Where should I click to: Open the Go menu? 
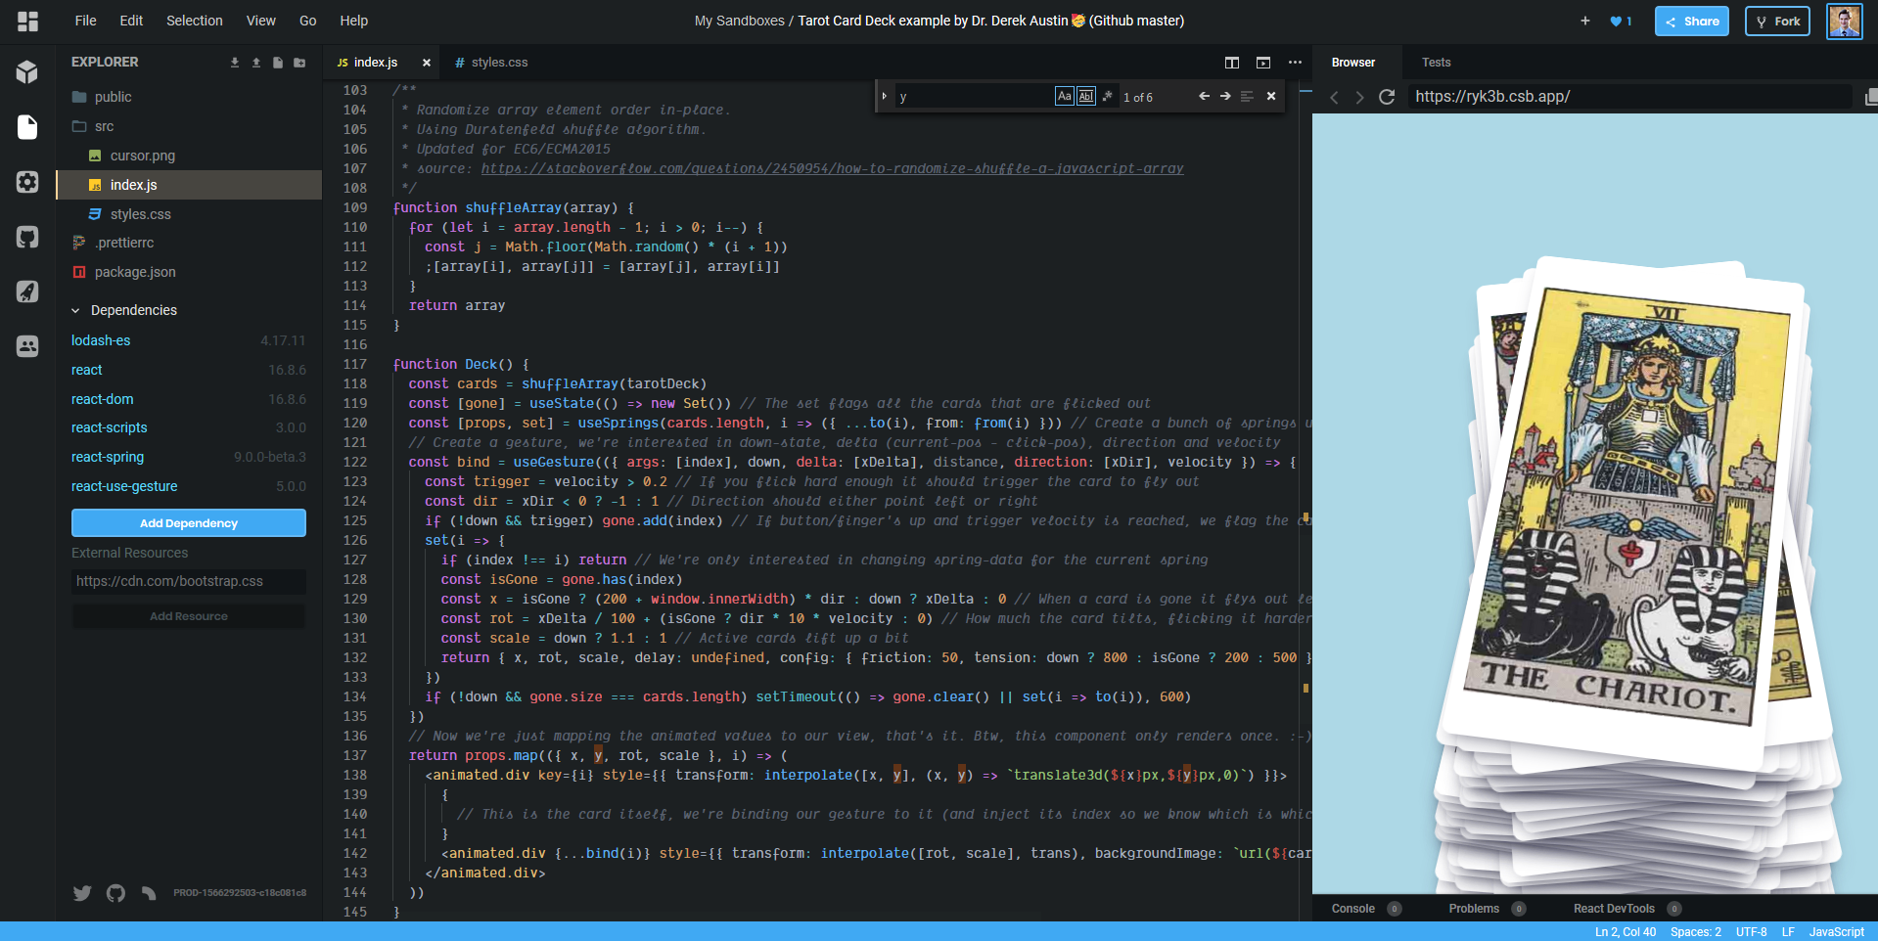pos(308,21)
